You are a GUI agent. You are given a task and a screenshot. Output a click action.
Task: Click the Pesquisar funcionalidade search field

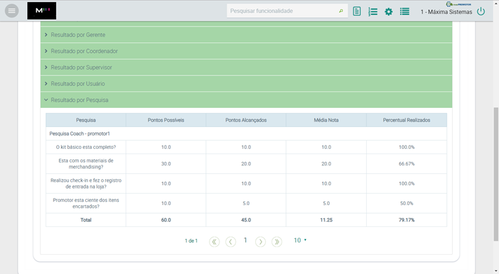pyautogui.click(x=283, y=11)
